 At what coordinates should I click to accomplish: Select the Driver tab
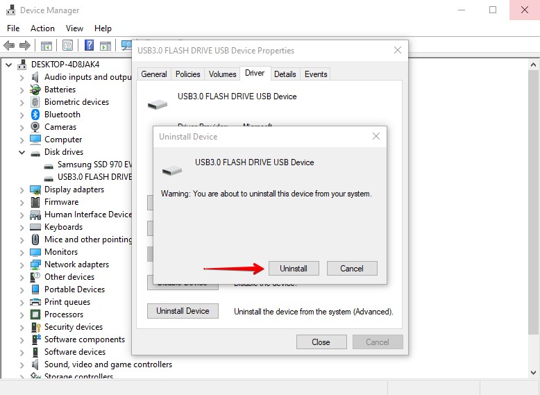[255, 73]
